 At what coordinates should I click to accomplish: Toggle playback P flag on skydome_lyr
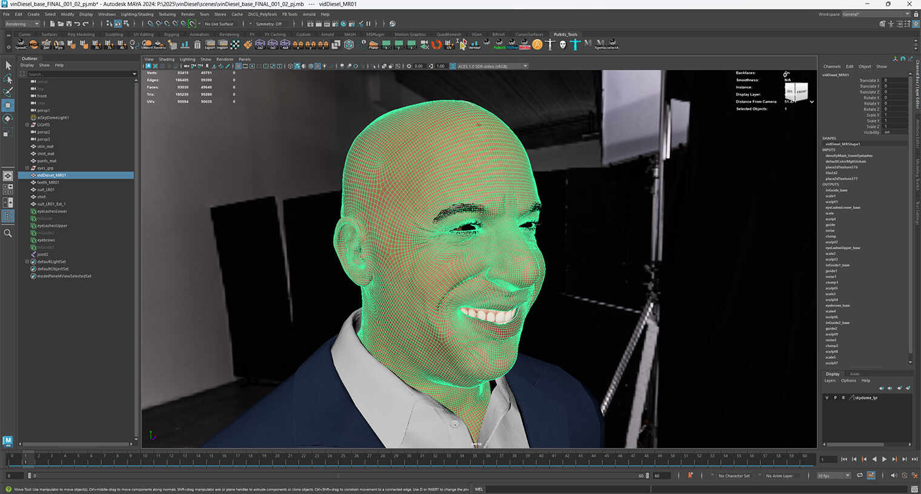point(835,398)
